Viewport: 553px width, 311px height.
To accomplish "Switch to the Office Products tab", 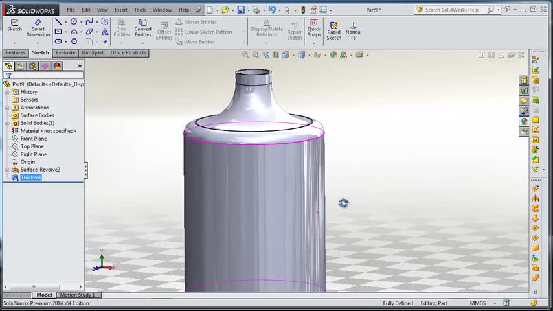I will [x=128, y=52].
